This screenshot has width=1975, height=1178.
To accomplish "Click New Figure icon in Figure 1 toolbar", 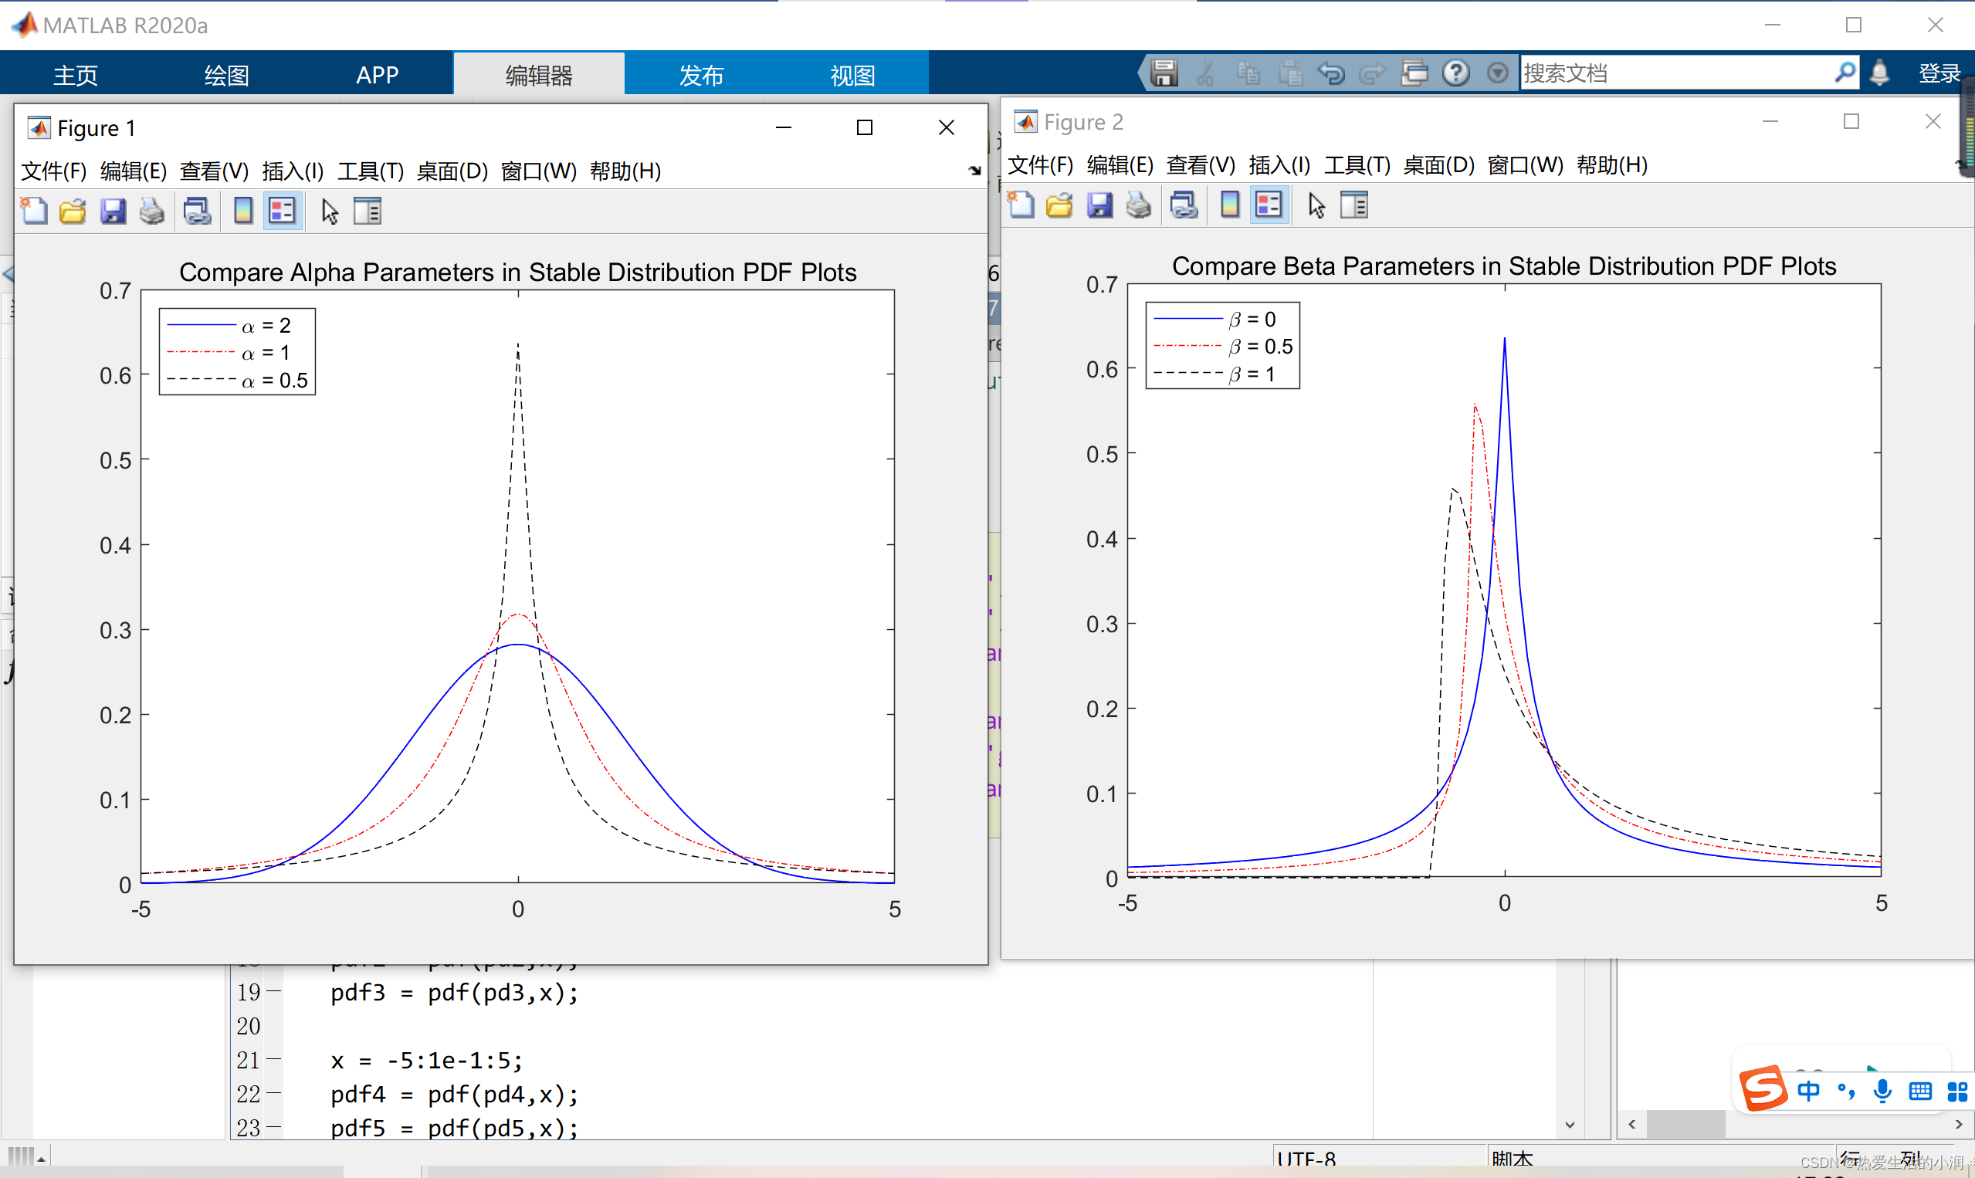I will (x=33, y=212).
